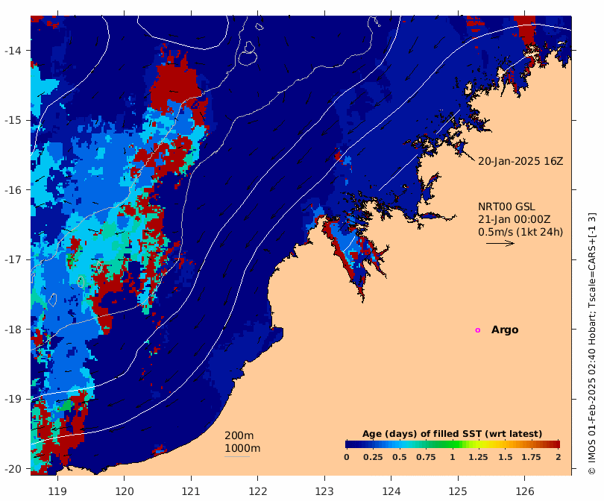The image size is (604, 501).
Task: Click the colorbar tick label 1.5
Action: click(x=505, y=457)
